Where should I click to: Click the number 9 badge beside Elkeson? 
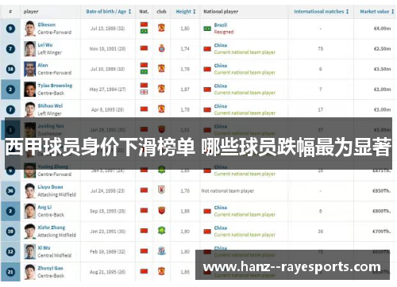click(x=10, y=29)
